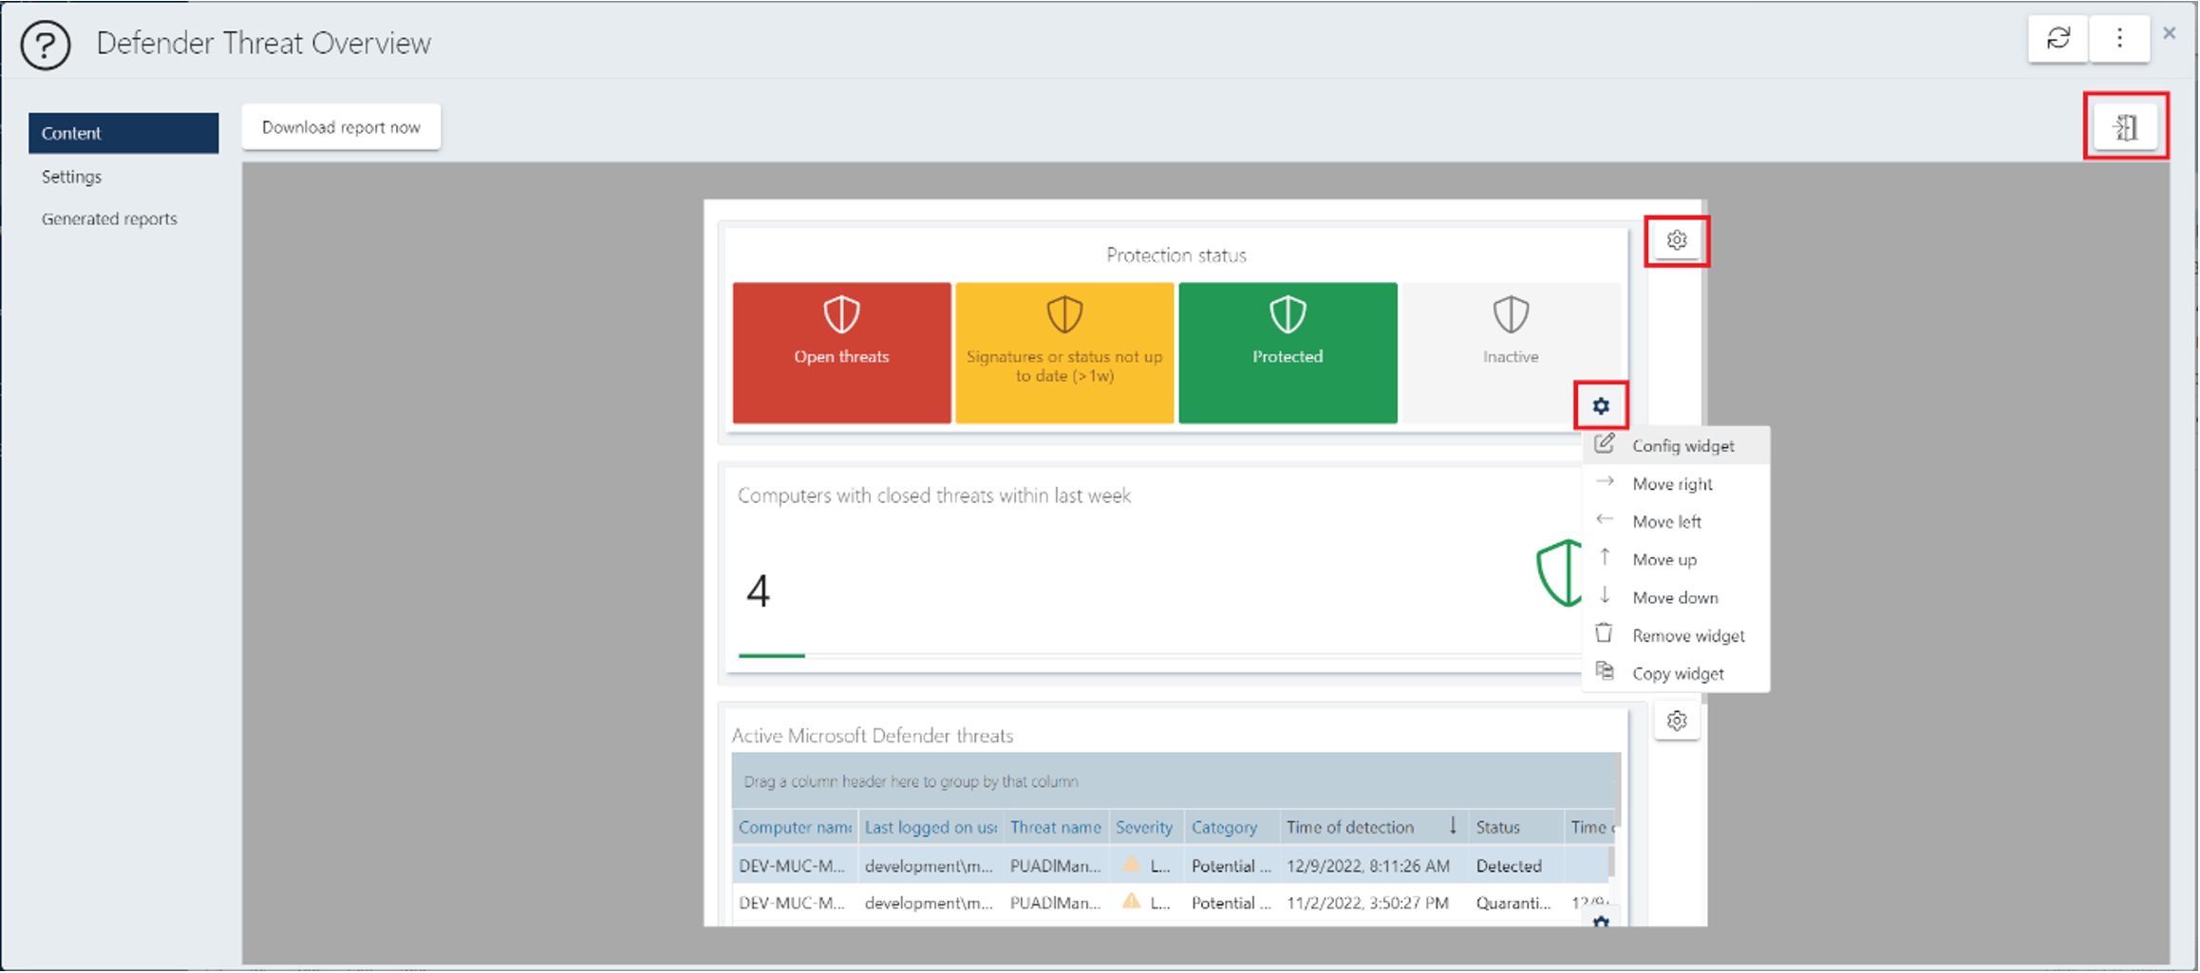This screenshot has height=973, width=2200.
Task: Click the Open threats shield icon
Action: tap(841, 314)
